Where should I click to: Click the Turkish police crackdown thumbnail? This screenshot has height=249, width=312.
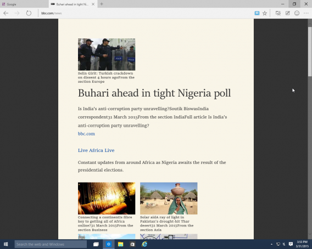107,54
